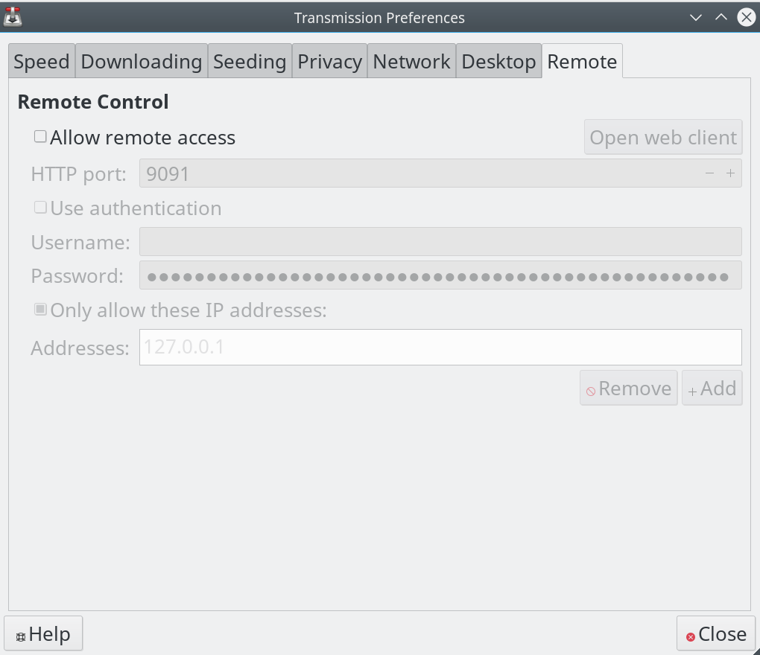The image size is (760, 655).
Task: Go to the Seeding tab
Action: click(x=250, y=61)
